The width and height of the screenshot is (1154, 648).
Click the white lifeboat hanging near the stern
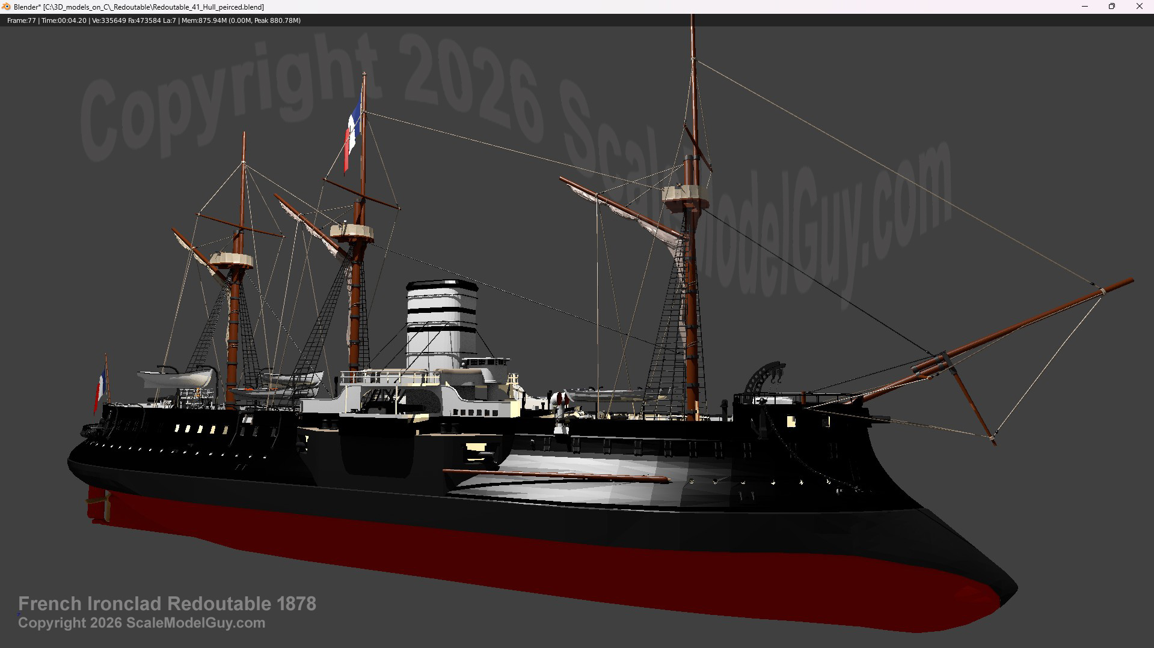coord(175,378)
